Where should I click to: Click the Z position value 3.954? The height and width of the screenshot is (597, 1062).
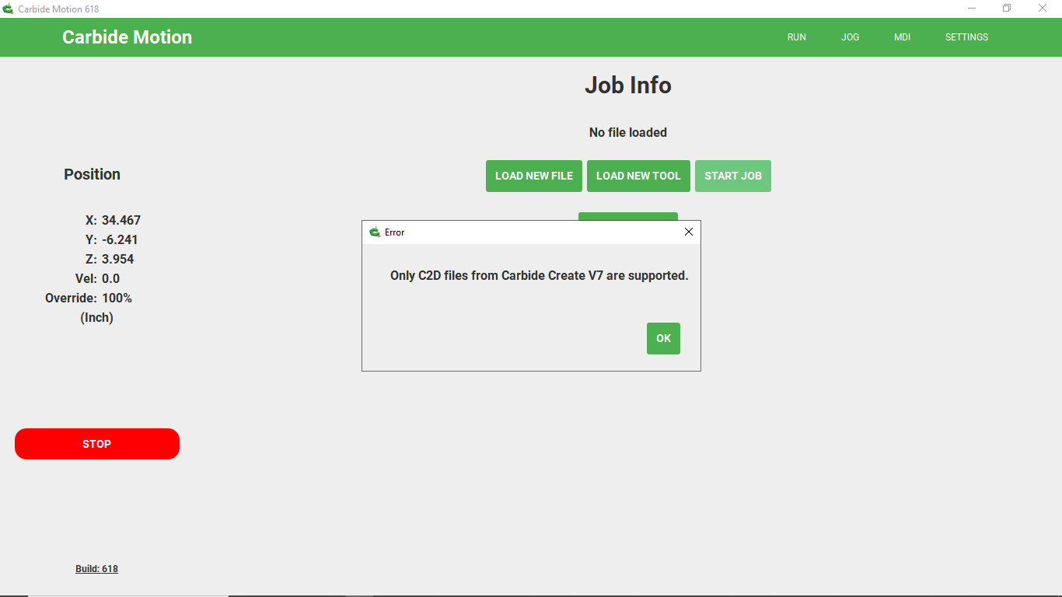pyautogui.click(x=118, y=259)
